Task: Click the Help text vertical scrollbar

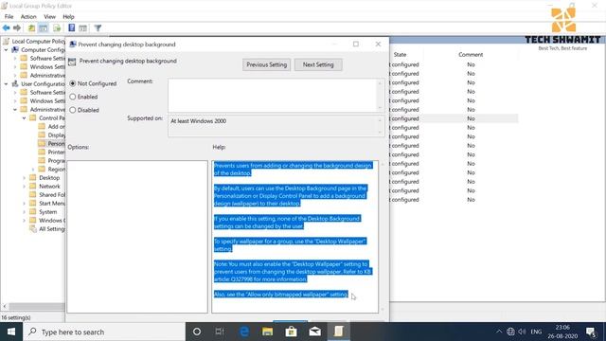Action: pos(382,236)
